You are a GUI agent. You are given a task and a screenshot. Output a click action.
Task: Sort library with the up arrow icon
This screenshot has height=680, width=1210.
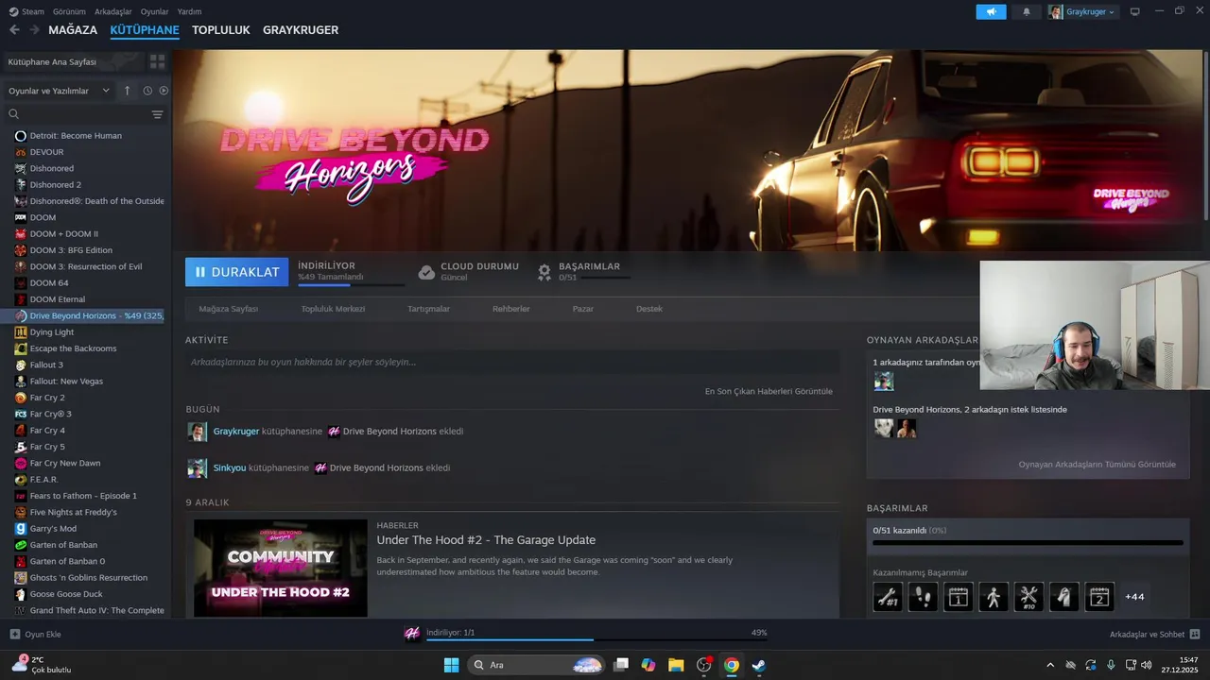(128, 91)
